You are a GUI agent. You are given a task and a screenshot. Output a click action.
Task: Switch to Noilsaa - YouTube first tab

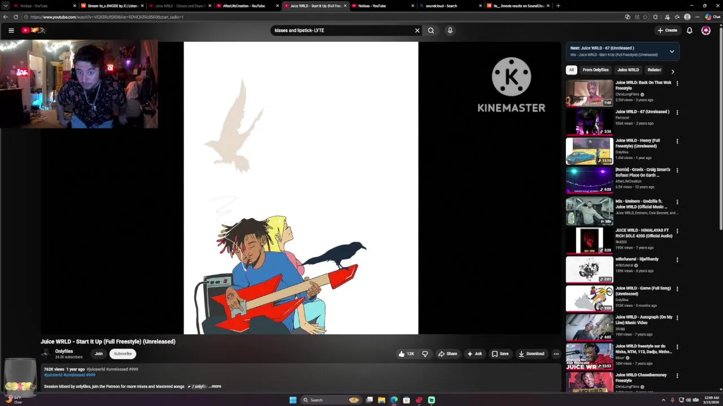pos(44,6)
